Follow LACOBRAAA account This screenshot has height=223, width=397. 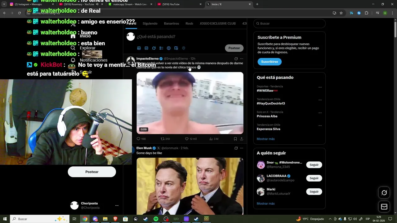314,178
